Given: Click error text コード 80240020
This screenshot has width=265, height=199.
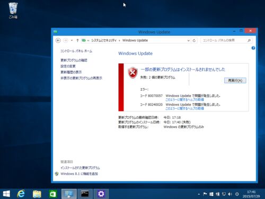Looking at the screenshot, I should (x=151, y=105).
